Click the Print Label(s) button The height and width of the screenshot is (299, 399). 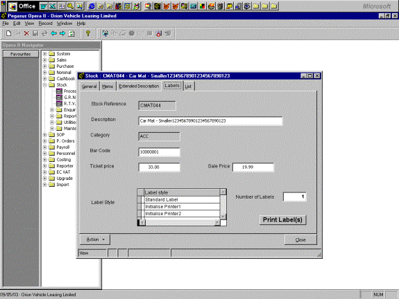pyautogui.click(x=282, y=220)
